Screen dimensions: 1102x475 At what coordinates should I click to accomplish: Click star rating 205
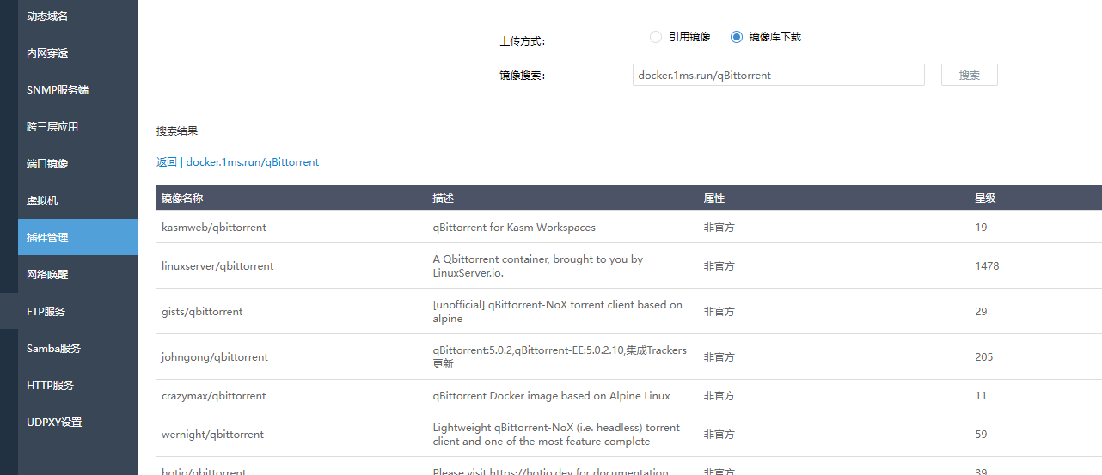pyautogui.click(x=983, y=357)
